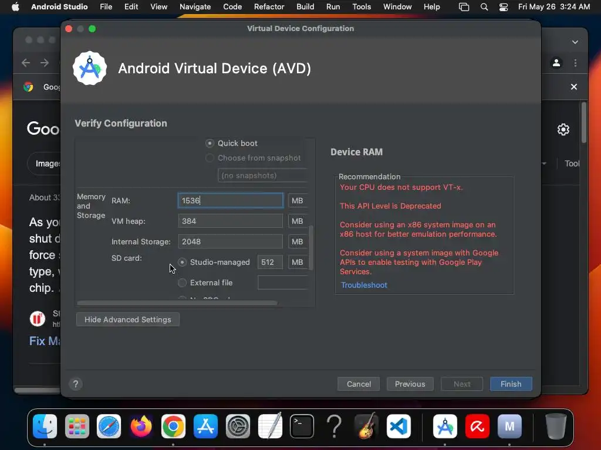
Task: Open the M app in dock
Action: click(509, 426)
